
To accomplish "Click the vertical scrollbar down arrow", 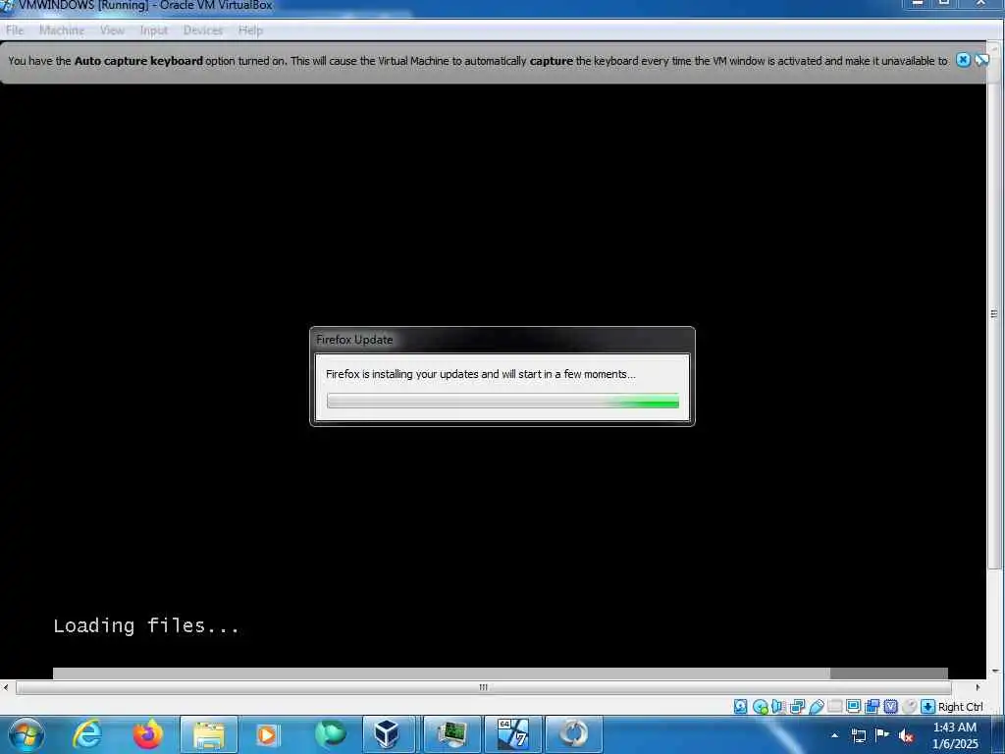I will (x=994, y=672).
